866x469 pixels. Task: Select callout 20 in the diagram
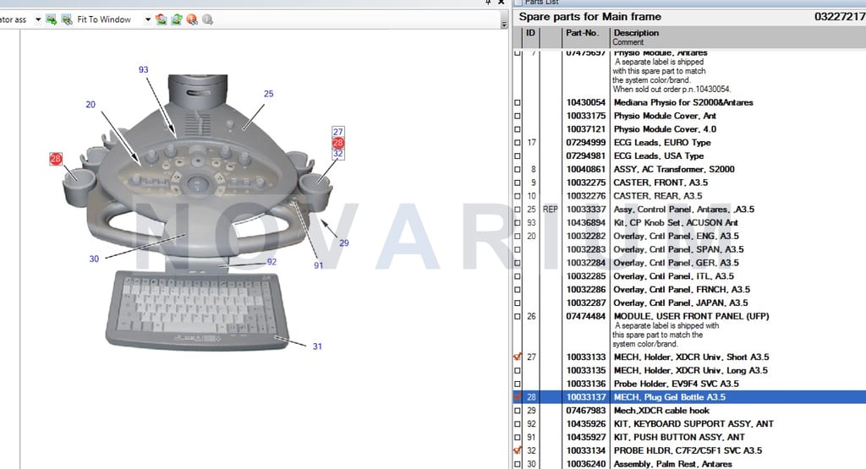tap(90, 104)
